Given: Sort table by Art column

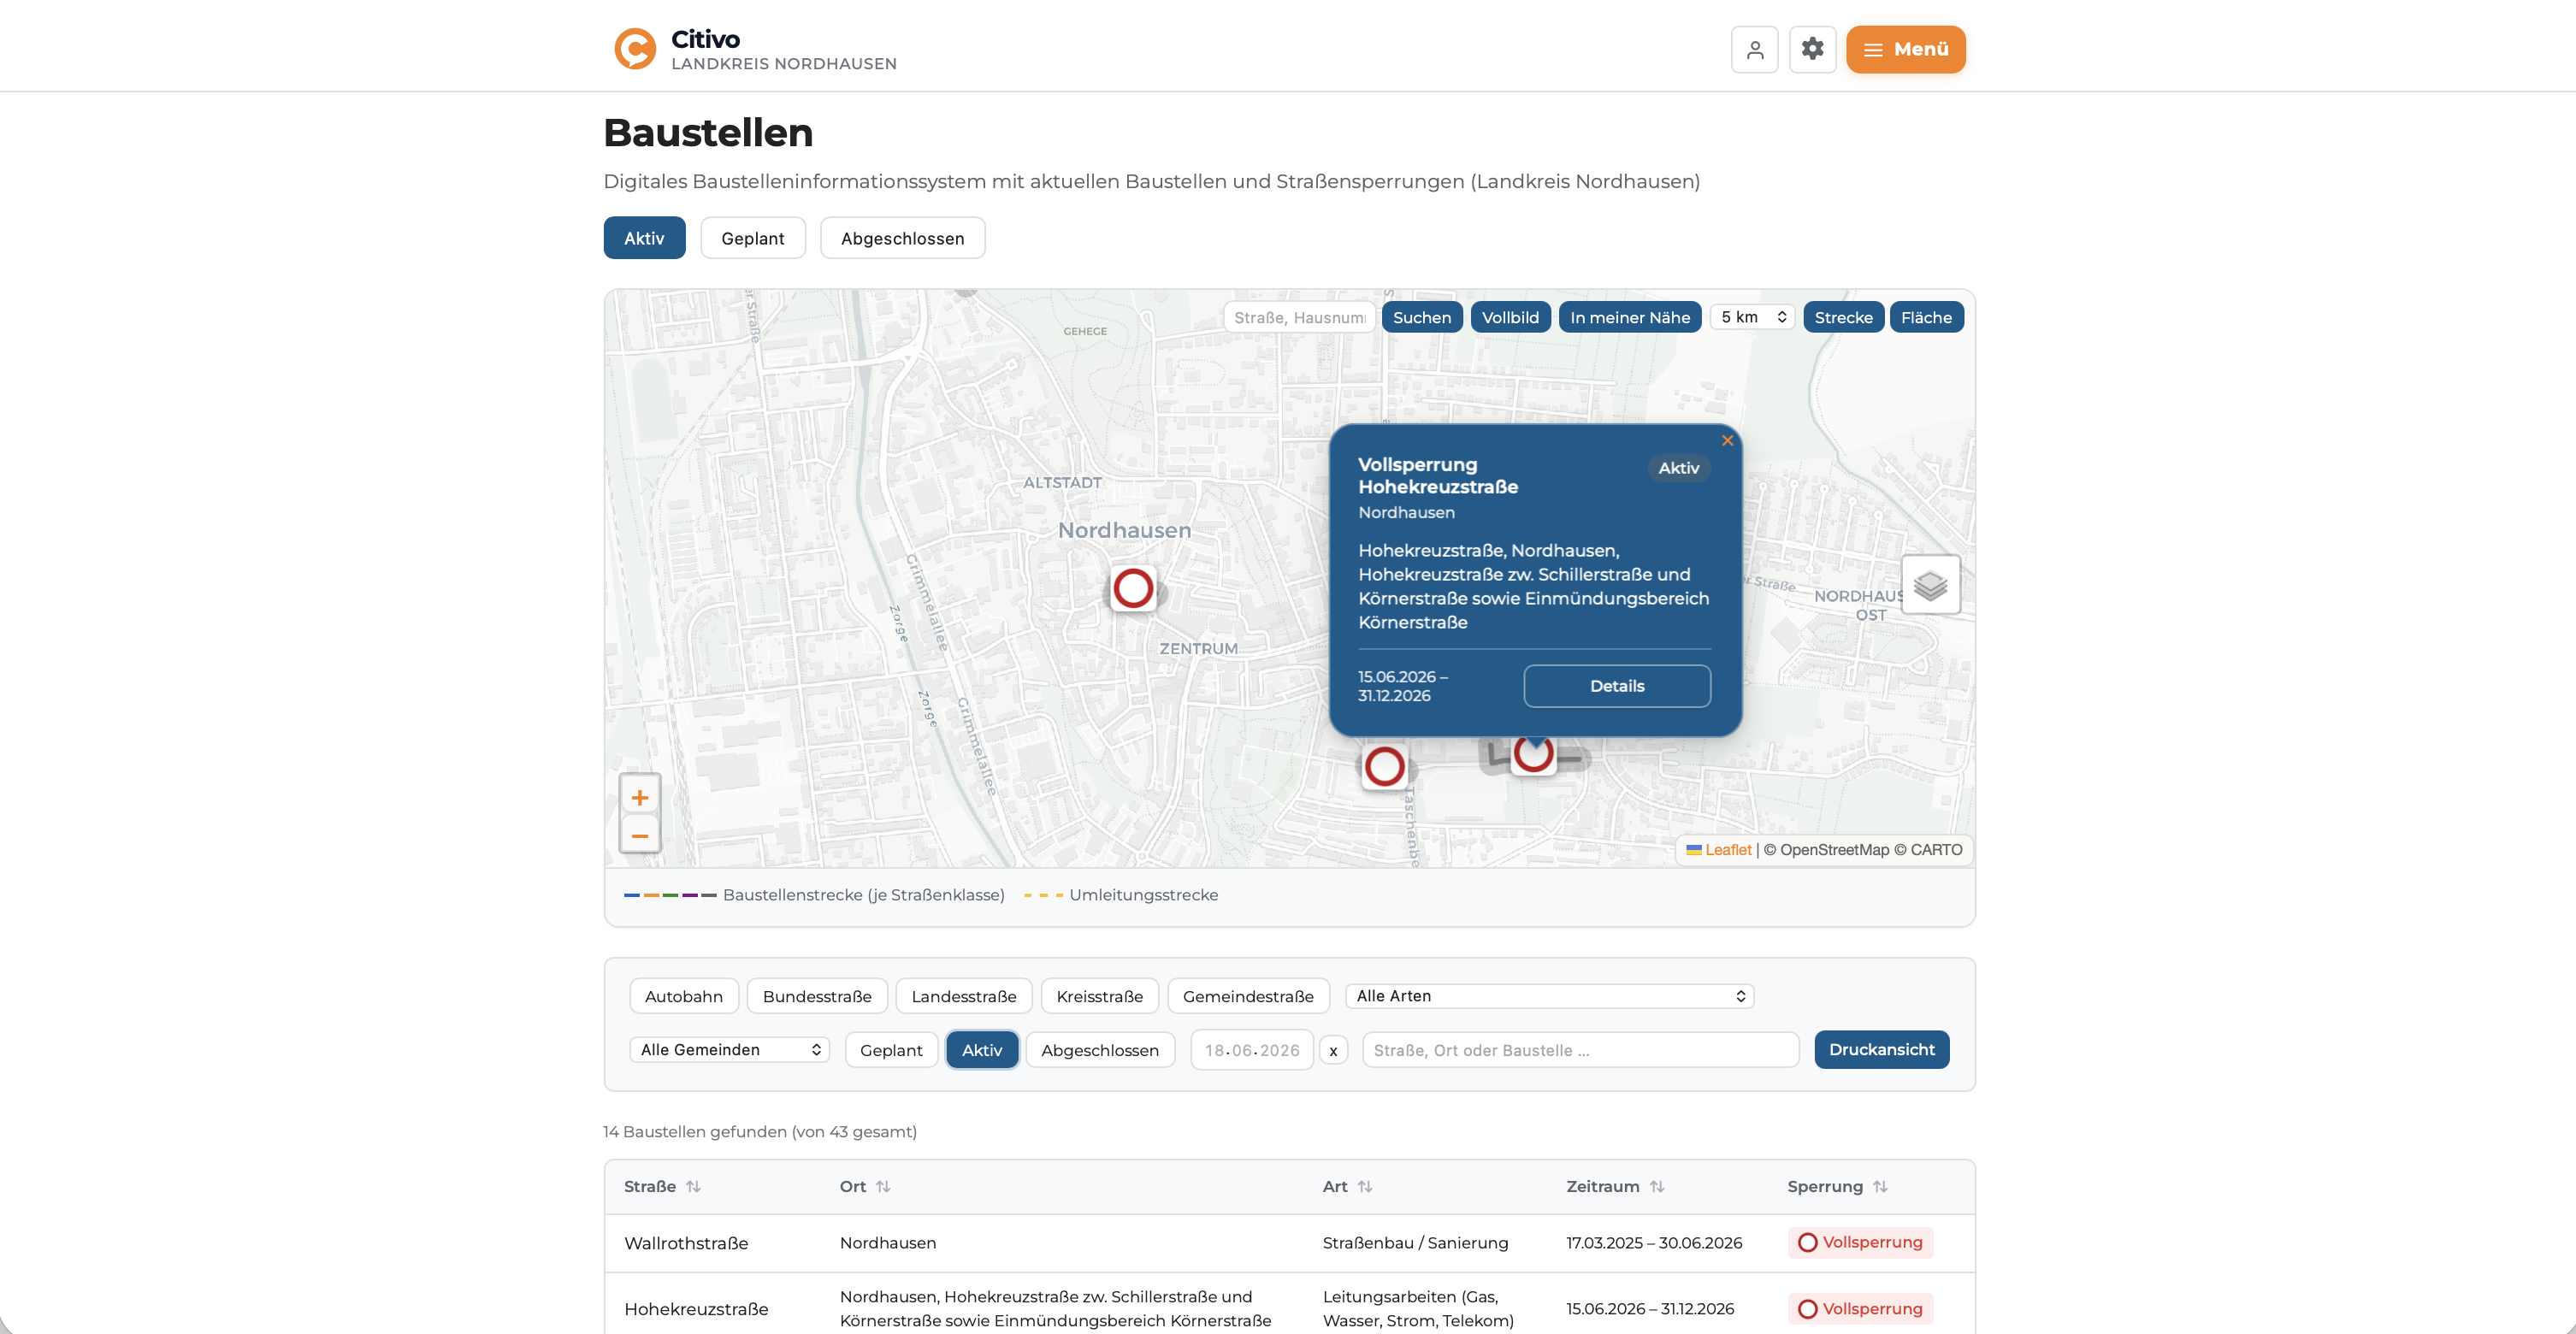Looking at the screenshot, I should (x=1347, y=1186).
